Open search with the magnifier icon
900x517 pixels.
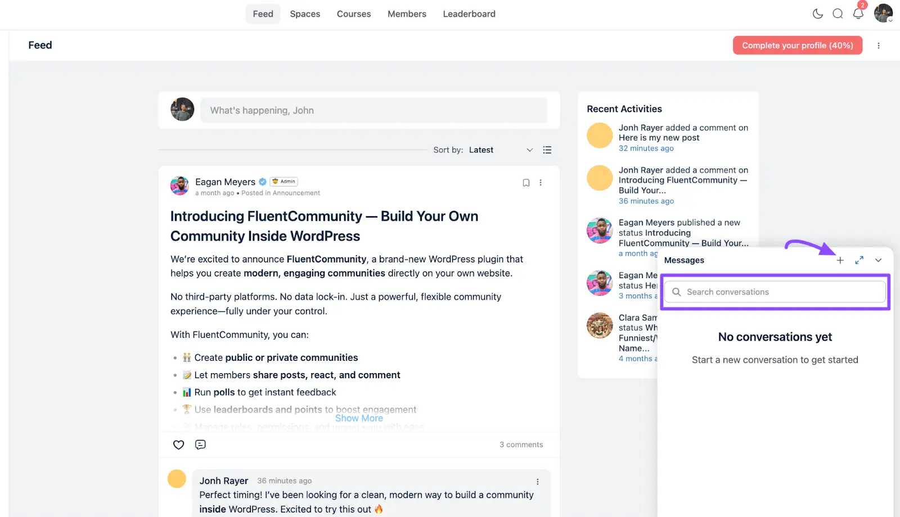(838, 14)
